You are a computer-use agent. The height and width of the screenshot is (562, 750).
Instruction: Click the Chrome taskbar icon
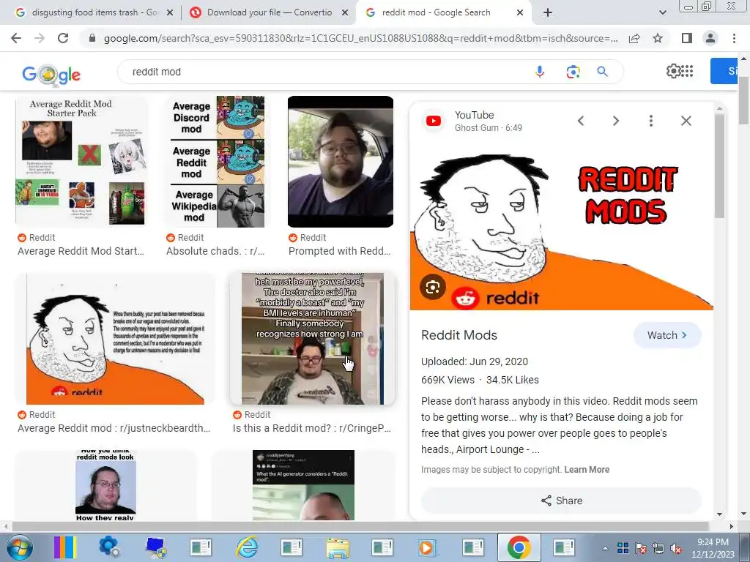(519, 547)
